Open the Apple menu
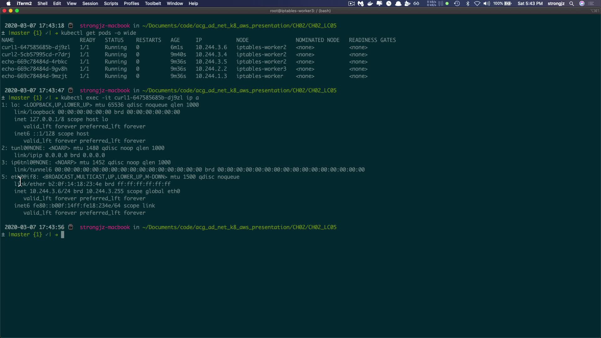601x338 pixels. click(x=8, y=3)
